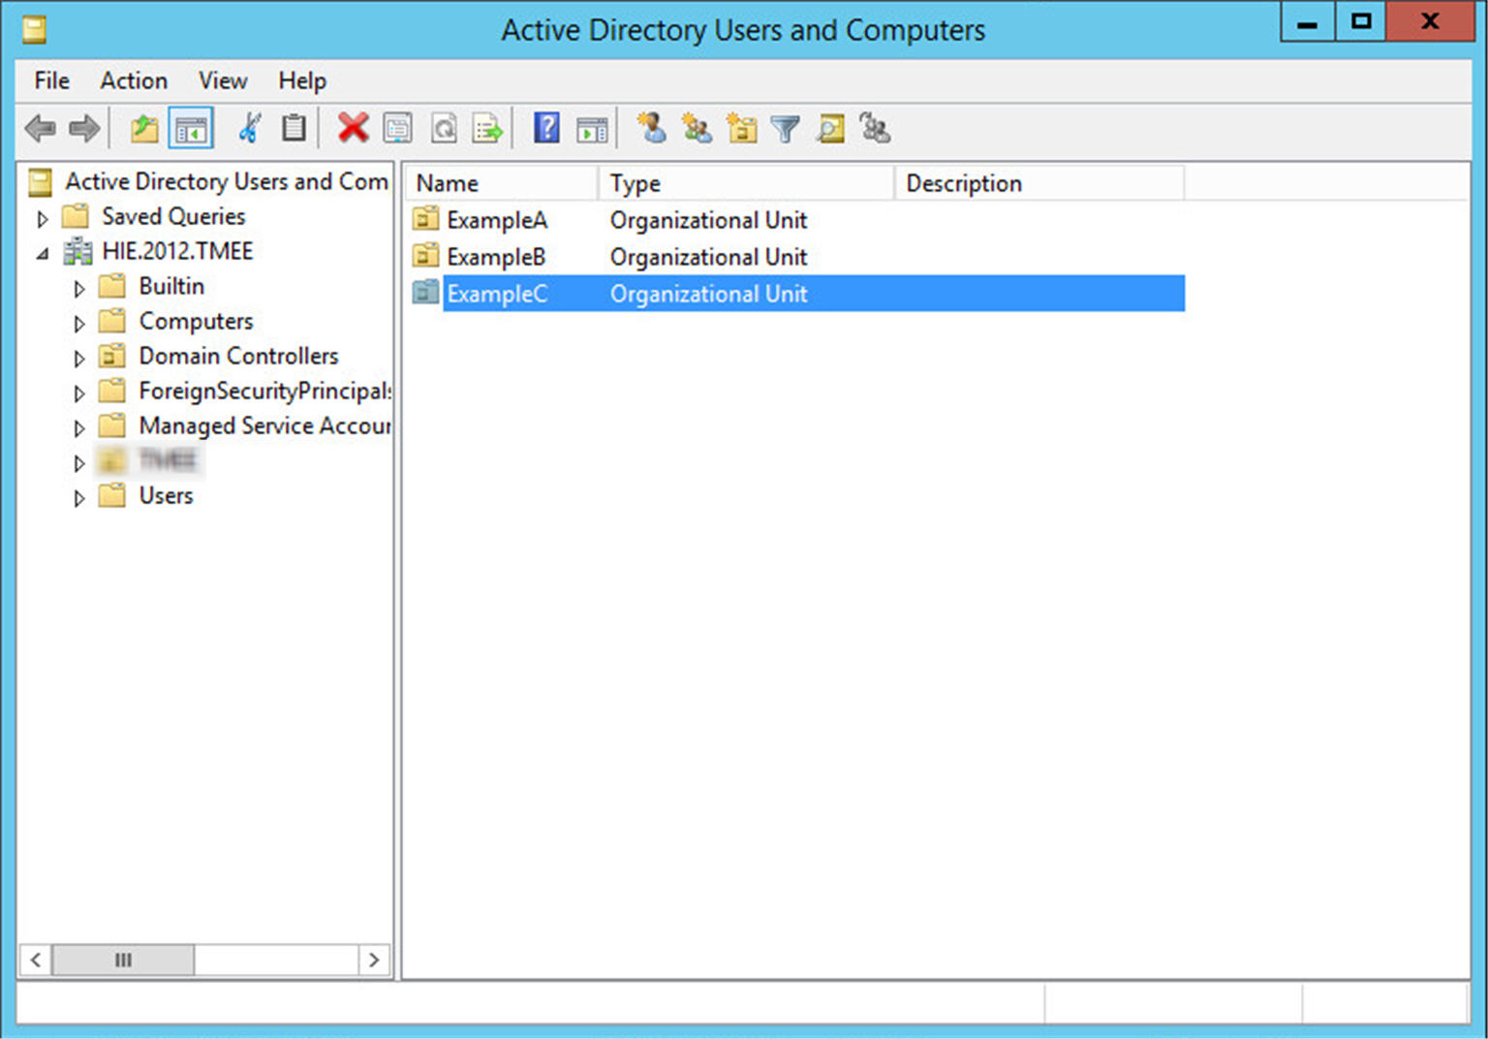This screenshot has width=1488, height=1039.
Task: Expand the Saved Queries node
Action: (x=43, y=218)
